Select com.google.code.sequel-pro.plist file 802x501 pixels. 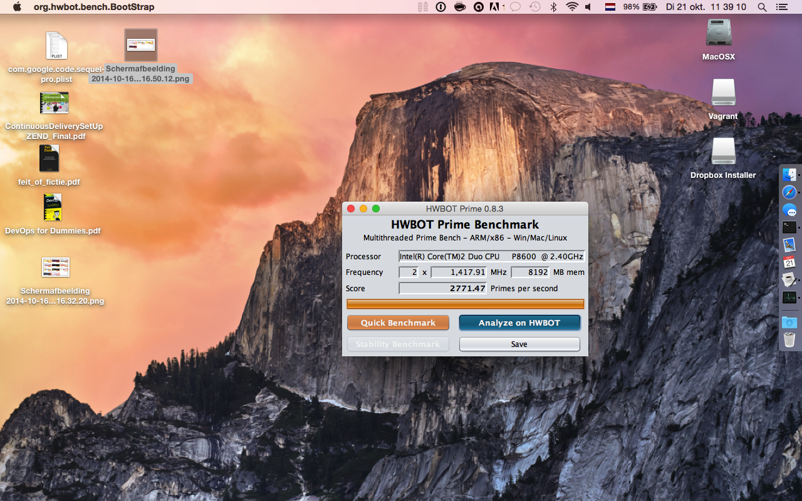pyautogui.click(x=56, y=46)
